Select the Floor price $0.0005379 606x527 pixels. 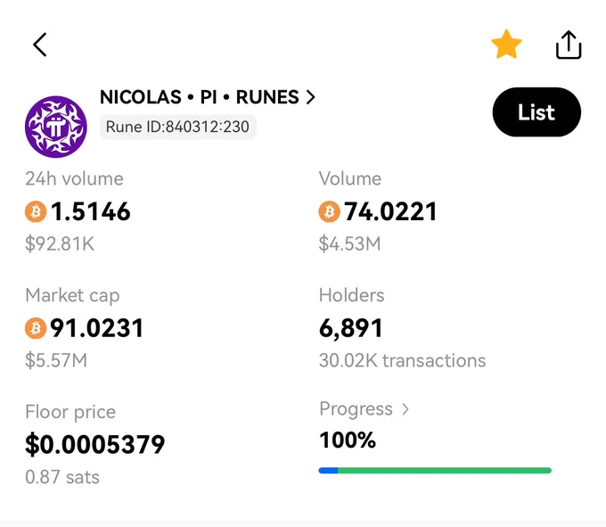pyautogui.click(x=95, y=444)
